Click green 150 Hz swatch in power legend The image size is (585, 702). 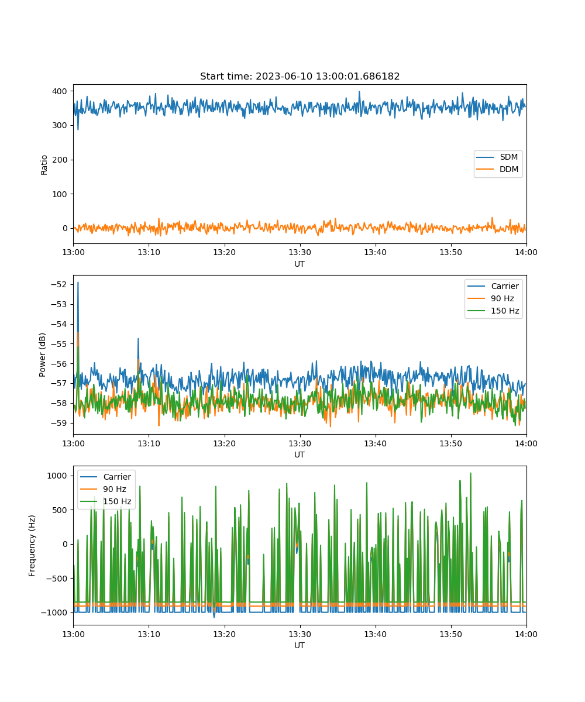click(x=476, y=311)
